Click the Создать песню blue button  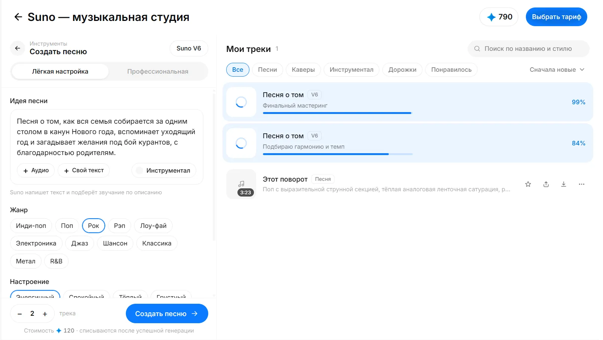[167, 313]
